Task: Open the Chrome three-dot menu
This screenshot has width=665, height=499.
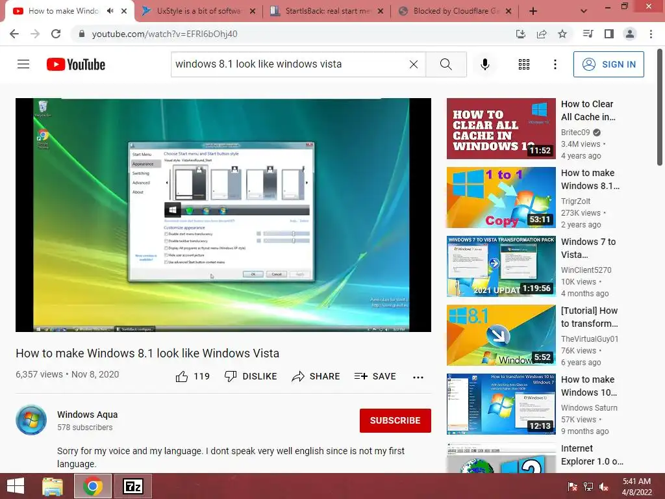Action: (651, 34)
